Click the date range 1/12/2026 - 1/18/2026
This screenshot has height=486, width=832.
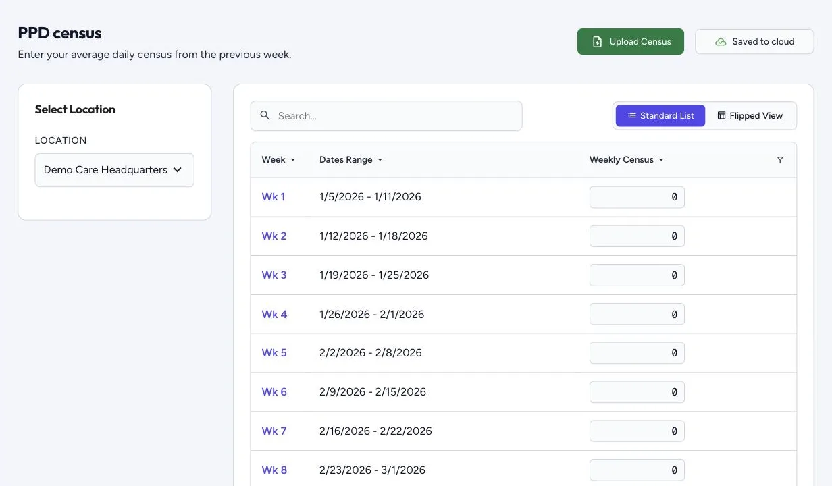373,236
